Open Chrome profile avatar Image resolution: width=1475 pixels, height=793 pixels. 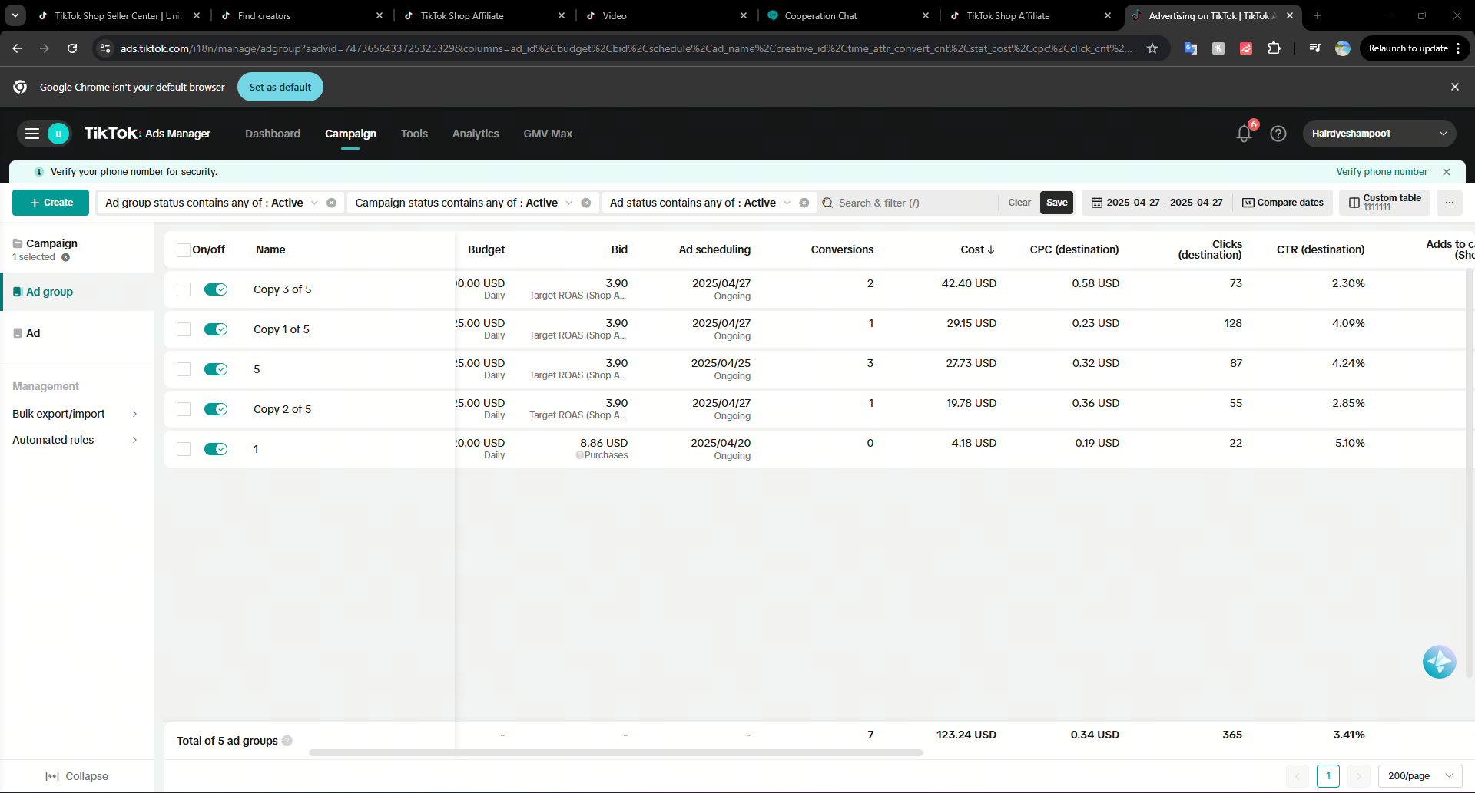(x=1342, y=48)
